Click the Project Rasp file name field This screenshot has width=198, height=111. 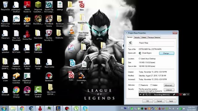coord(156,43)
